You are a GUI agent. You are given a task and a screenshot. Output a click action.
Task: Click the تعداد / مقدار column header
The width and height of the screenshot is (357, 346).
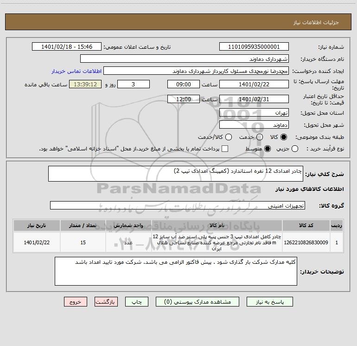(x=83, y=225)
